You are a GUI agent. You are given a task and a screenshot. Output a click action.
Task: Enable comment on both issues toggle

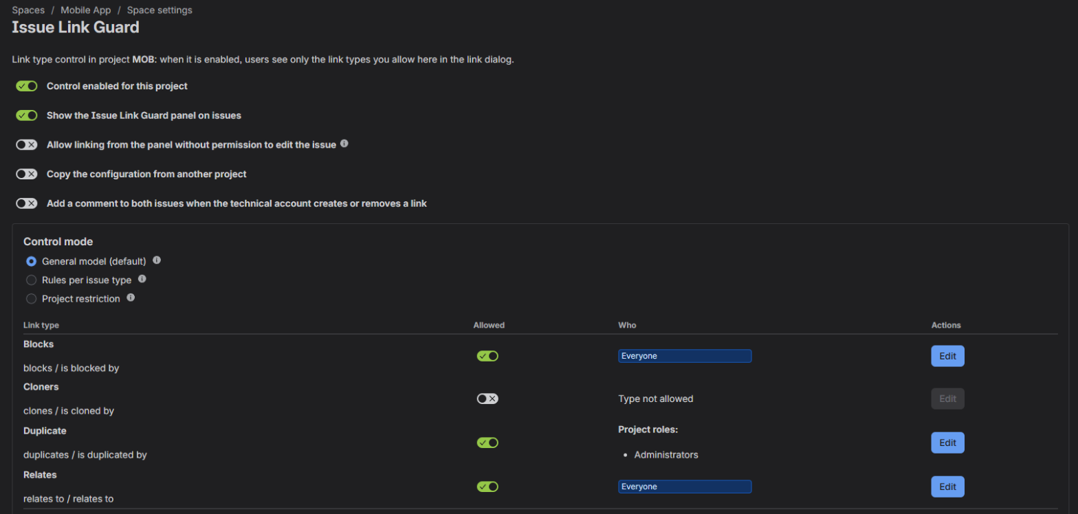point(27,203)
